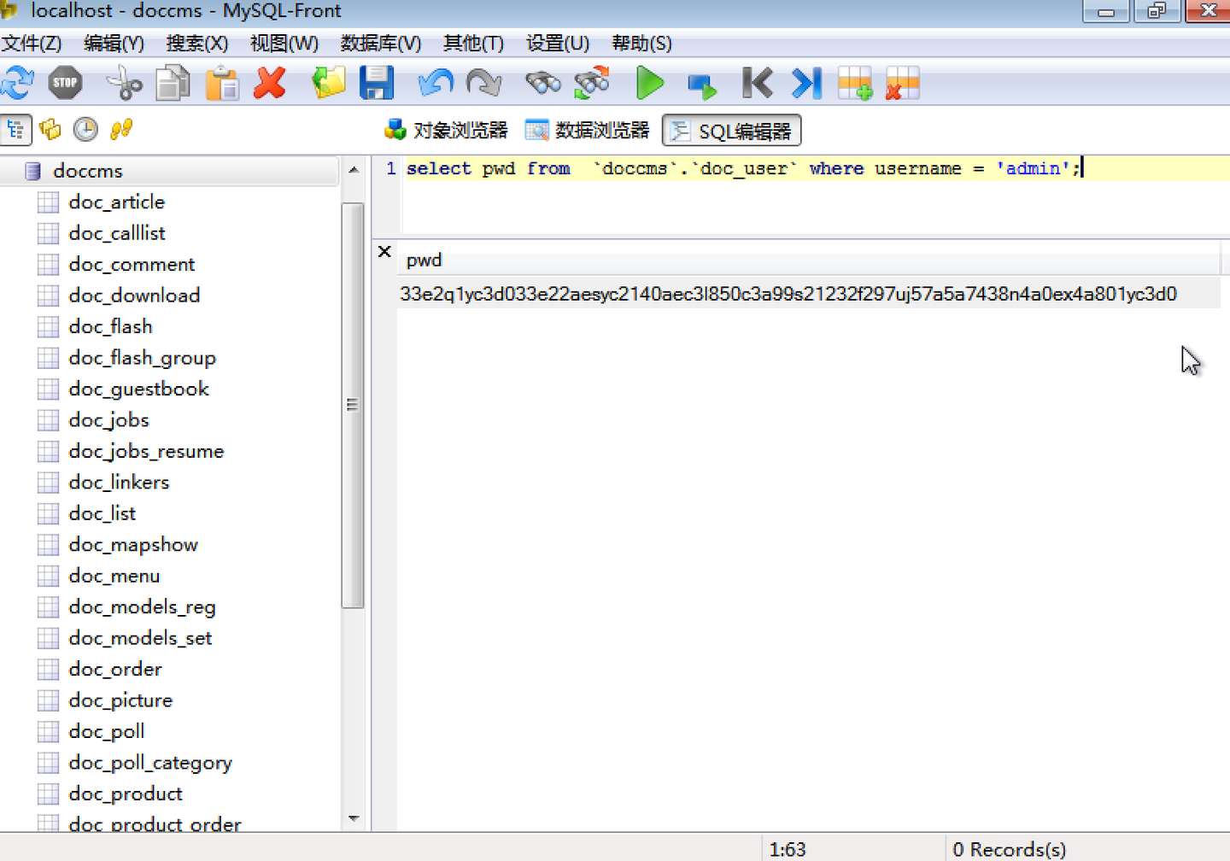Select the doc_poll table
Screen dimensions: 1230x861
[x=106, y=732]
